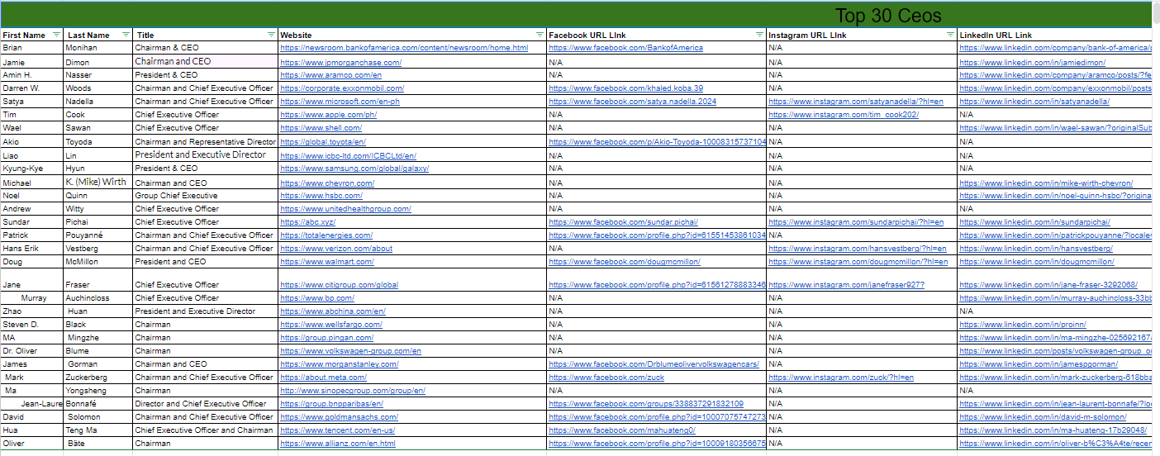Select the Chairman and Representative Director cell
1160x456 pixels.
click(x=205, y=142)
